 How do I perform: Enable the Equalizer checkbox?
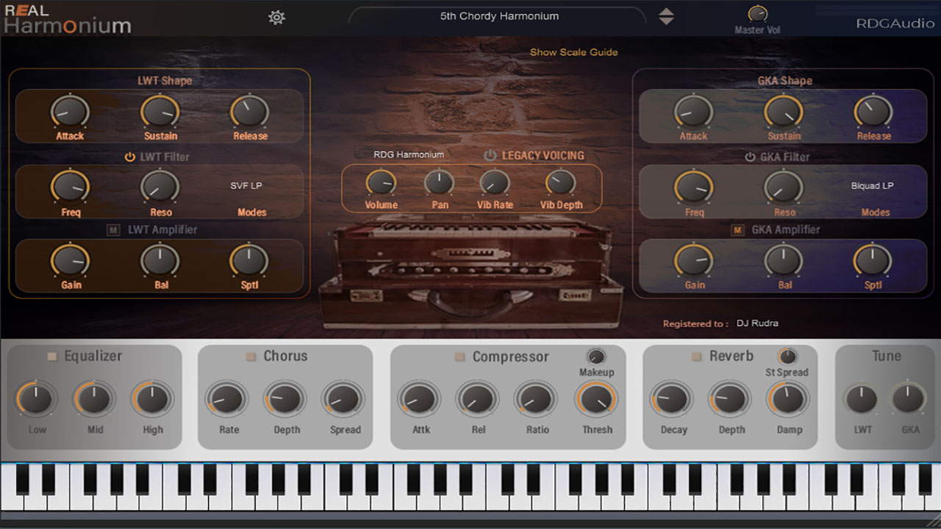point(52,356)
